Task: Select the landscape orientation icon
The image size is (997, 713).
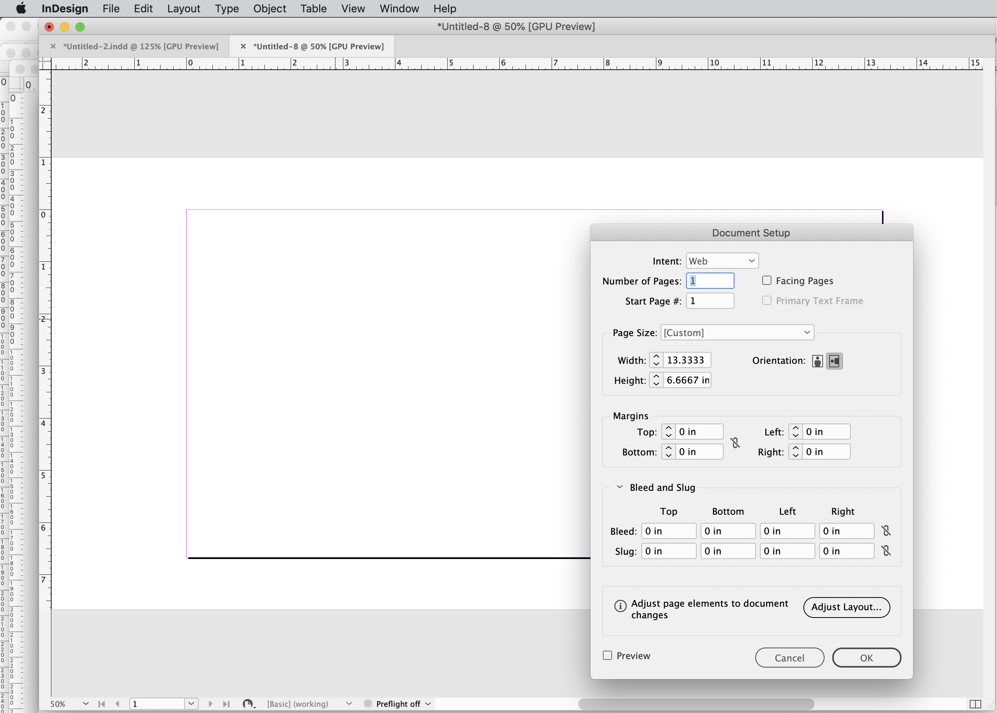Action: 835,360
